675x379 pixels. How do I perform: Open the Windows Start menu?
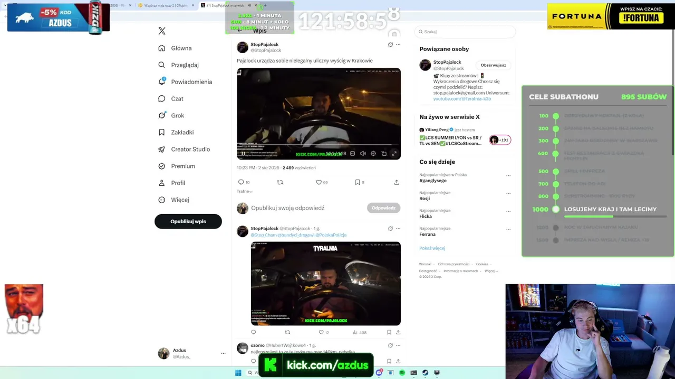[238, 373]
